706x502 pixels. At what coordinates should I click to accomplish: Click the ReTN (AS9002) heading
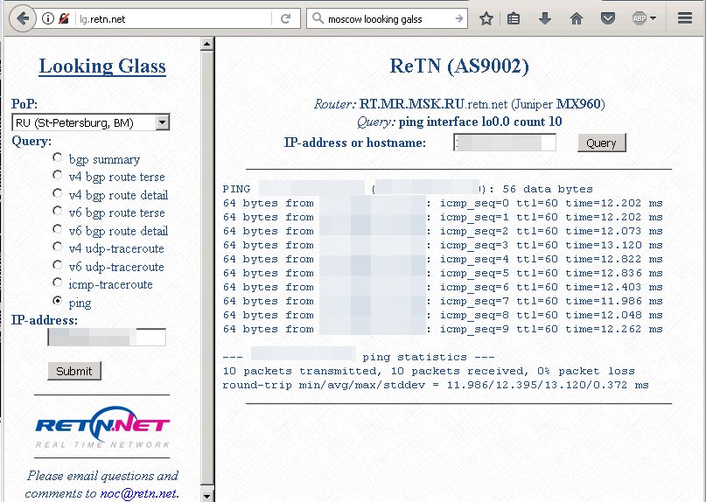pyautogui.click(x=459, y=66)
